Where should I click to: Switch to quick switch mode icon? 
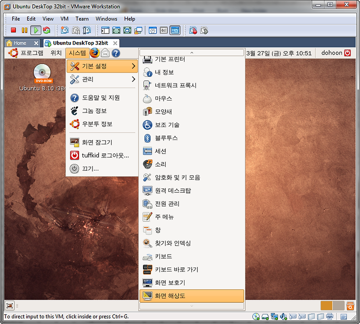127,30
